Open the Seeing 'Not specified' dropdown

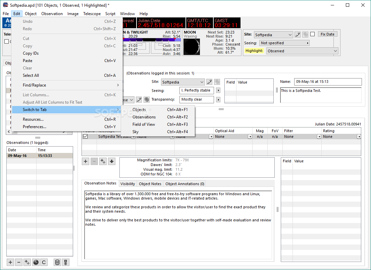pyautogui.click(x=284, y=43)
